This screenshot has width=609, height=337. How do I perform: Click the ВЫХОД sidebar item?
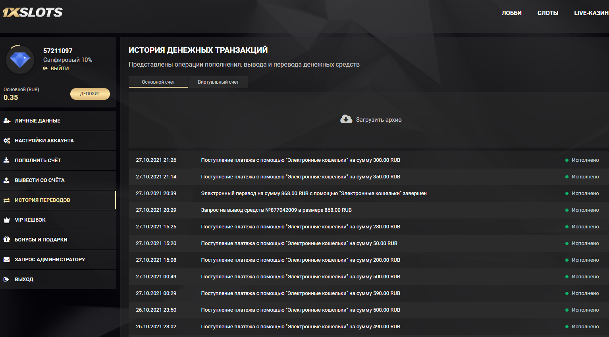24,280
